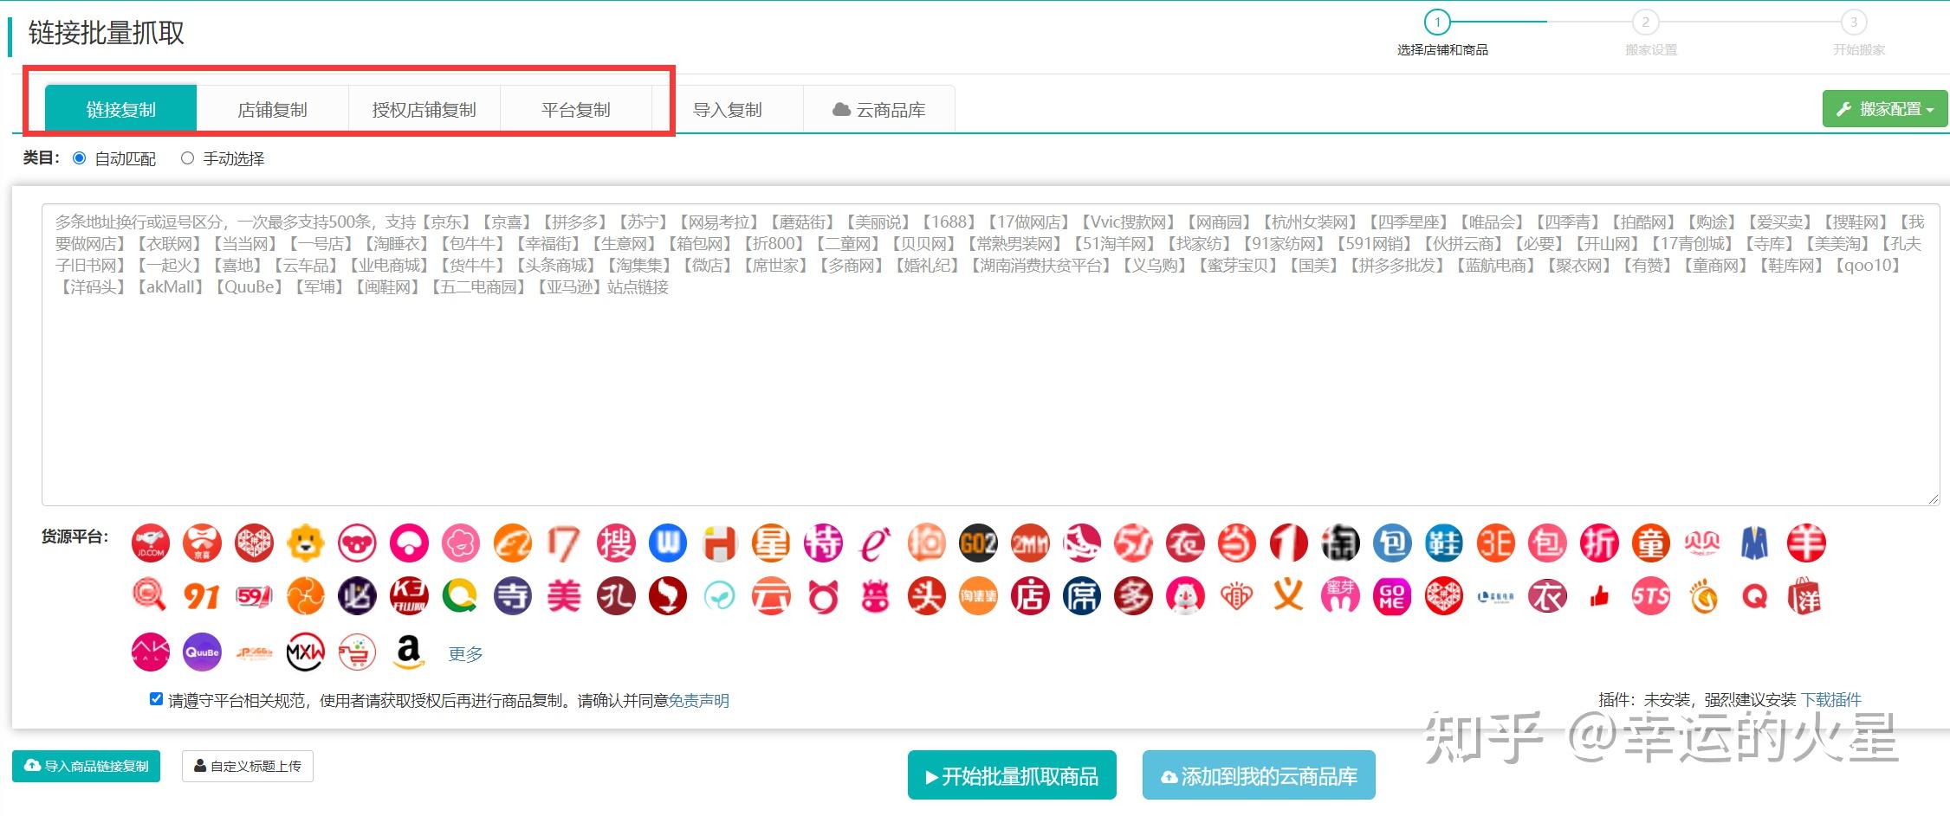This screenshot has height=816, width=1950.
Task: Pick the pink 5TS platform icon
Action: [1651, 596]
